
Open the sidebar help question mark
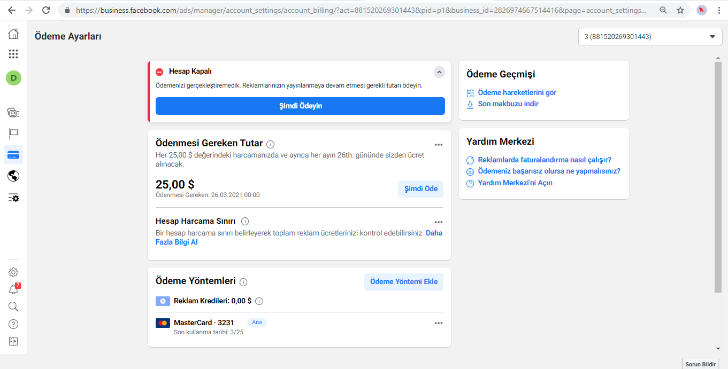[x=13, y=324]
